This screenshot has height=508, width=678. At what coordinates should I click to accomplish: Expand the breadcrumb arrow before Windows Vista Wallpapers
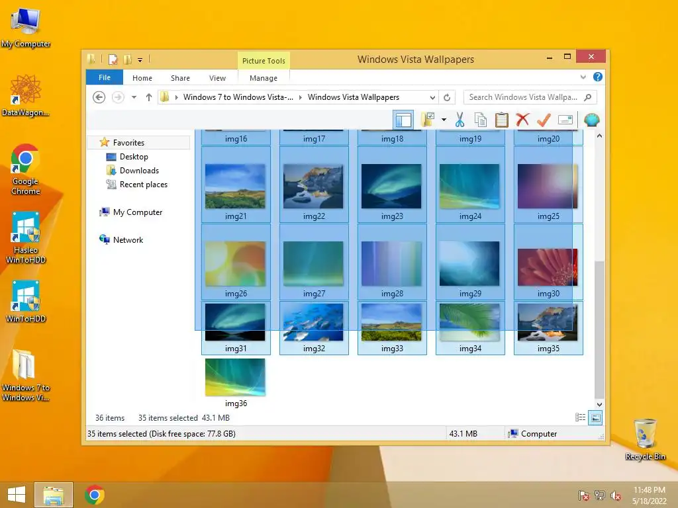[x=301, y=97]
